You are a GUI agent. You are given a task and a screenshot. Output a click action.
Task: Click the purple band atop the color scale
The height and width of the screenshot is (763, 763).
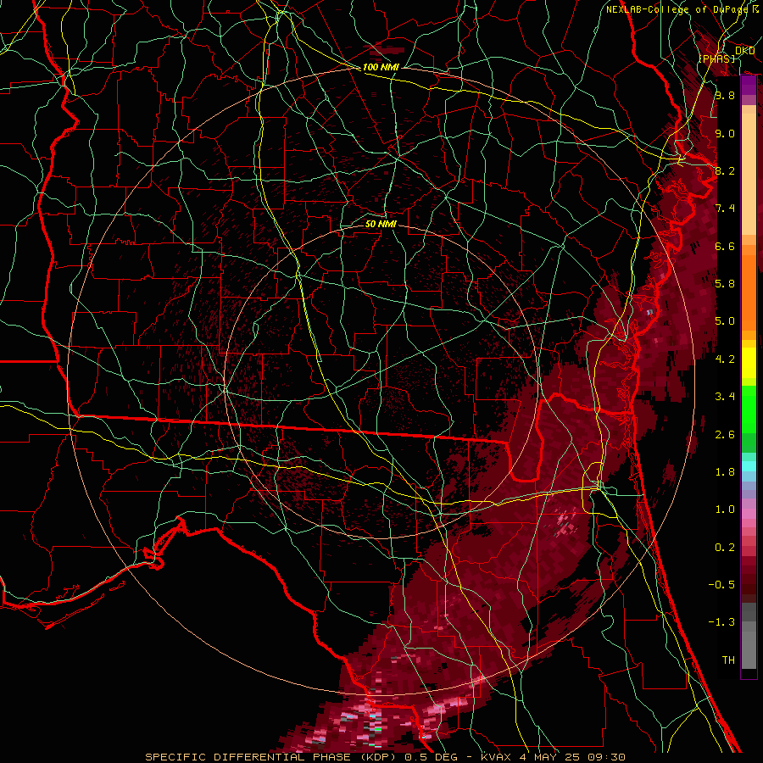click(x=749, y=86)
